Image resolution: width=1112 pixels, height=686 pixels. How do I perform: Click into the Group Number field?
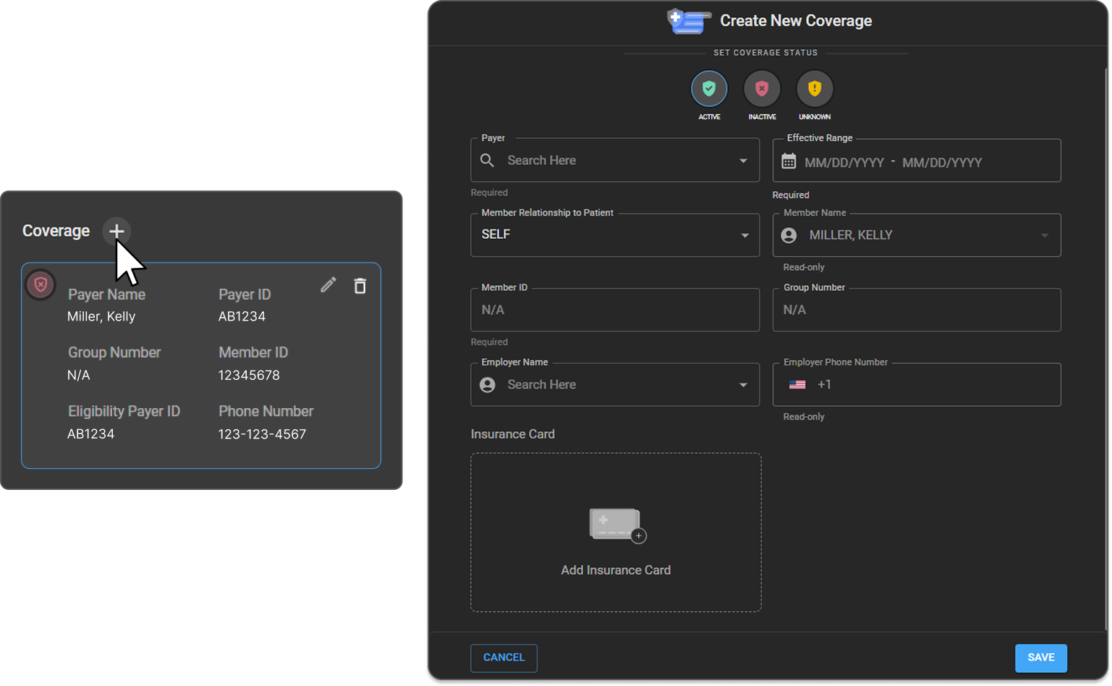tap(916, 310)
